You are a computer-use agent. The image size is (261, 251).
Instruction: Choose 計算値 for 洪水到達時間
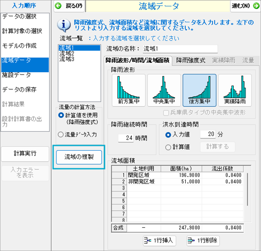[x=168, y=147]
